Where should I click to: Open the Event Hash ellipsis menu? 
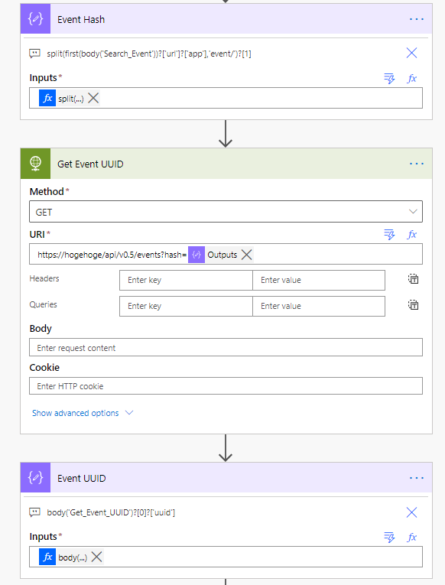click(x=416, y=19)
